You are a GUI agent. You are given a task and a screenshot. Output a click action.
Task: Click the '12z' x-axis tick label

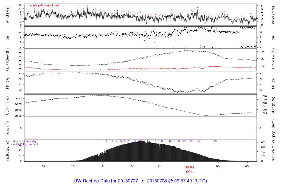pyautogui.click(x=73, y=166)
